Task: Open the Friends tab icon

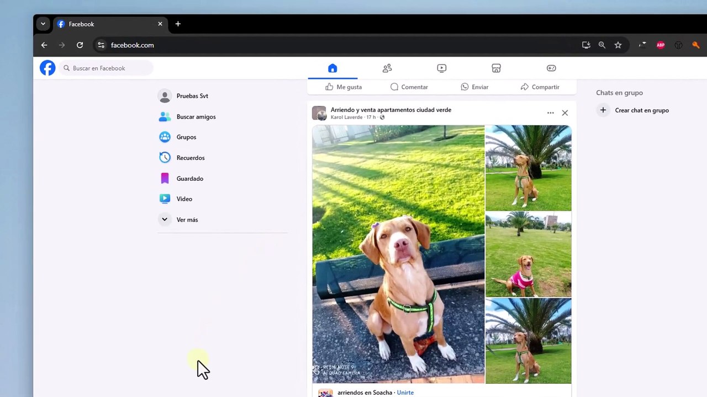Action: pyautogui.click(x=387, y=68)
